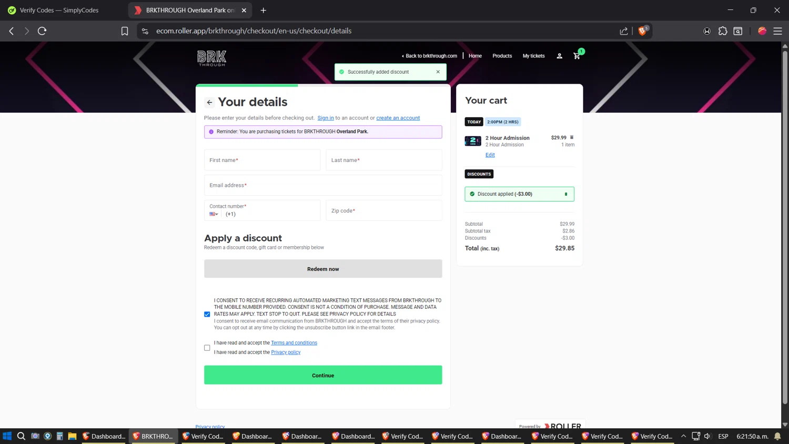Toggle the sidebar panel icon

pyautogui.click(x=738, y=31)
